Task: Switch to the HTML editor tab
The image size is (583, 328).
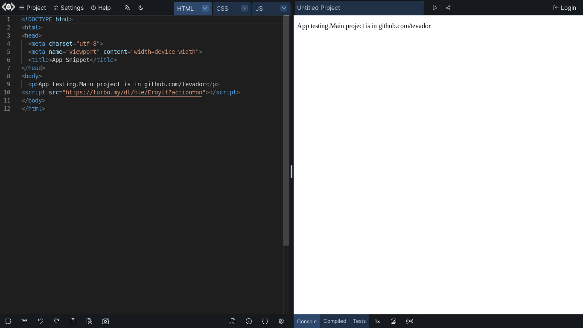Action: pyautogui.click(x=186, y=9)
